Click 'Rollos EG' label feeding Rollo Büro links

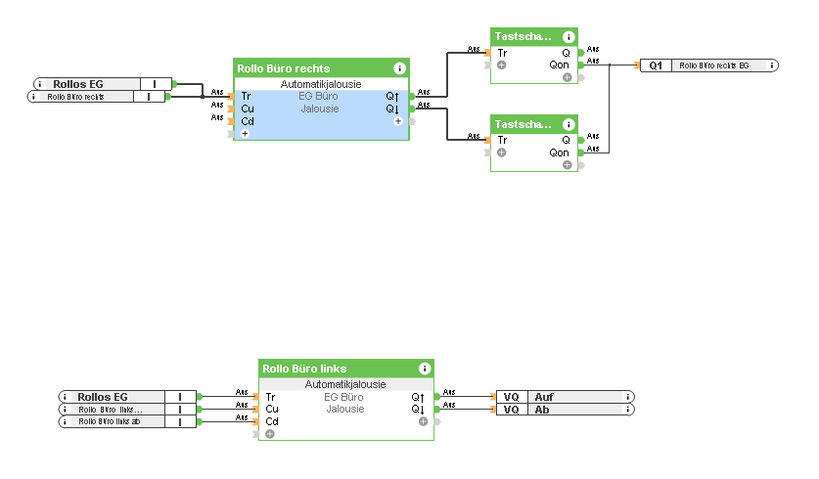click(103, 397)
